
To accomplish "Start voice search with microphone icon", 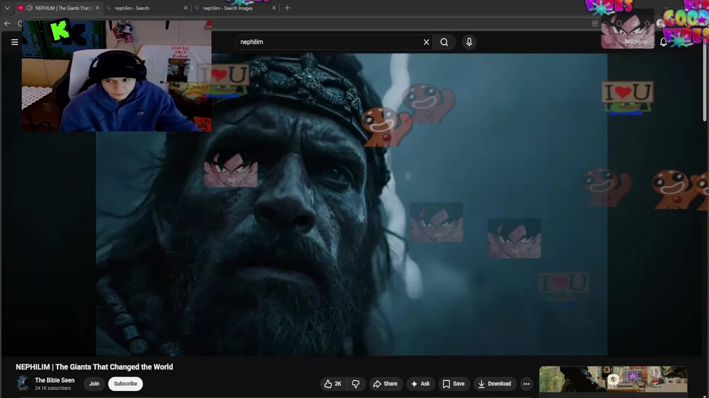I will click(469, 42).
